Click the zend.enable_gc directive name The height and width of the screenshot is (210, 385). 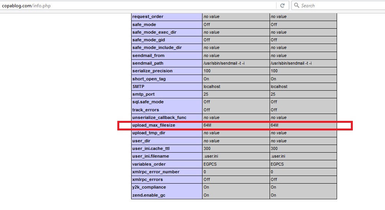(x=149, y=195)
